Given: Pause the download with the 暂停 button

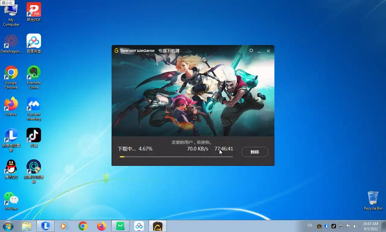Looking at the screenshot, I should tap(255, 152).
